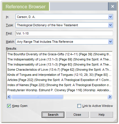Screen dimensions: 119x124
Task: Click the results right scroll arrow
Action: click(110, 97)
